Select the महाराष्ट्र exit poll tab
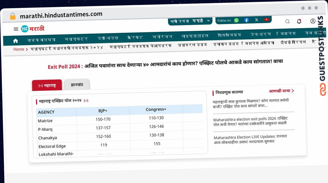328x183 pixels. [47, 85]
